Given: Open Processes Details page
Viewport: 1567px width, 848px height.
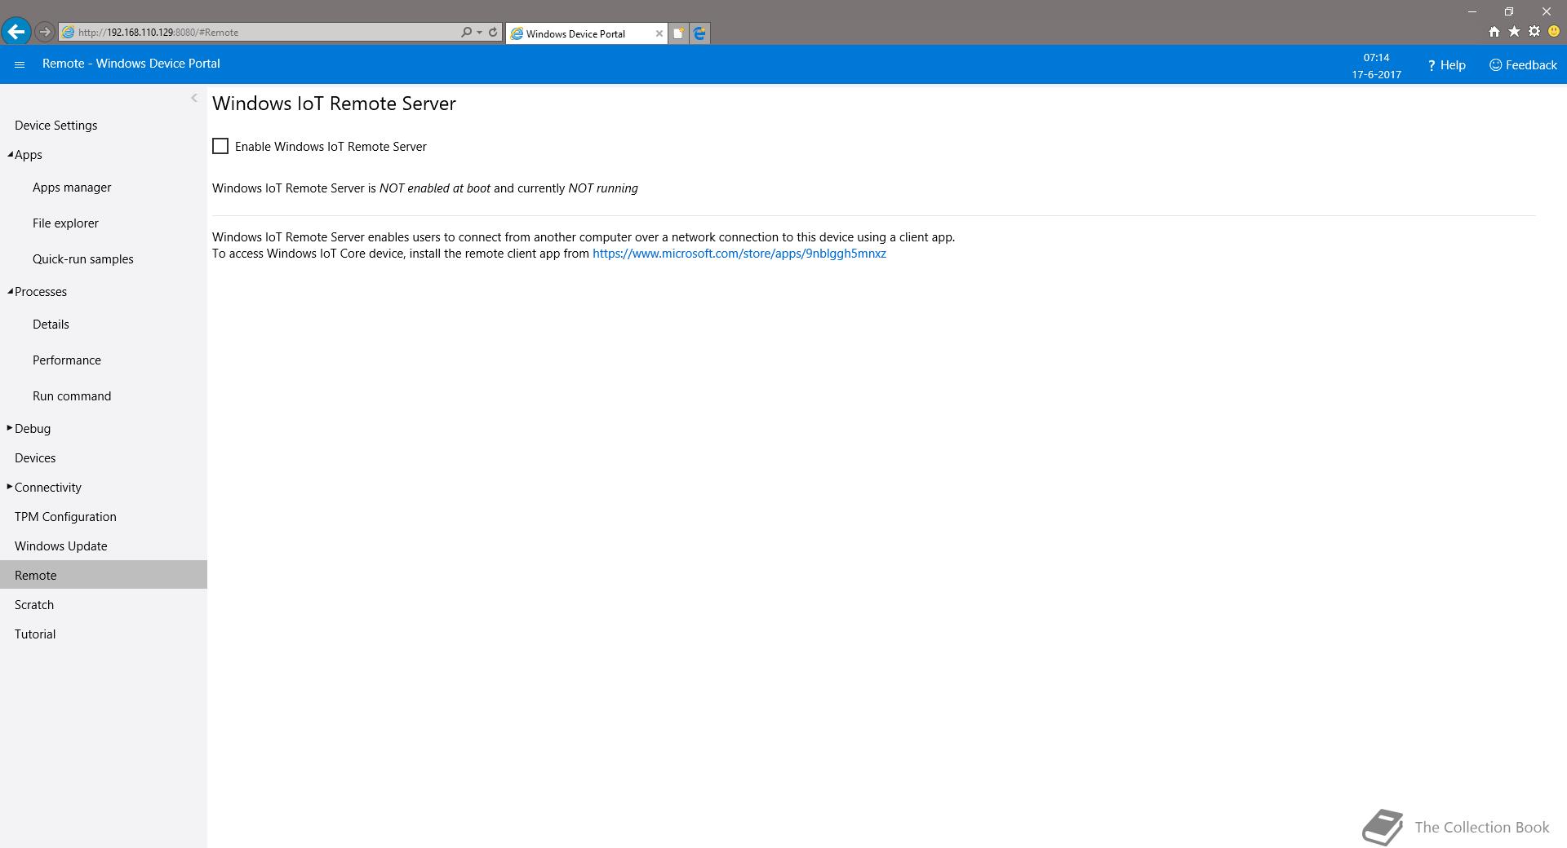Looking at the screenshot, I should [x=51, y=325].
